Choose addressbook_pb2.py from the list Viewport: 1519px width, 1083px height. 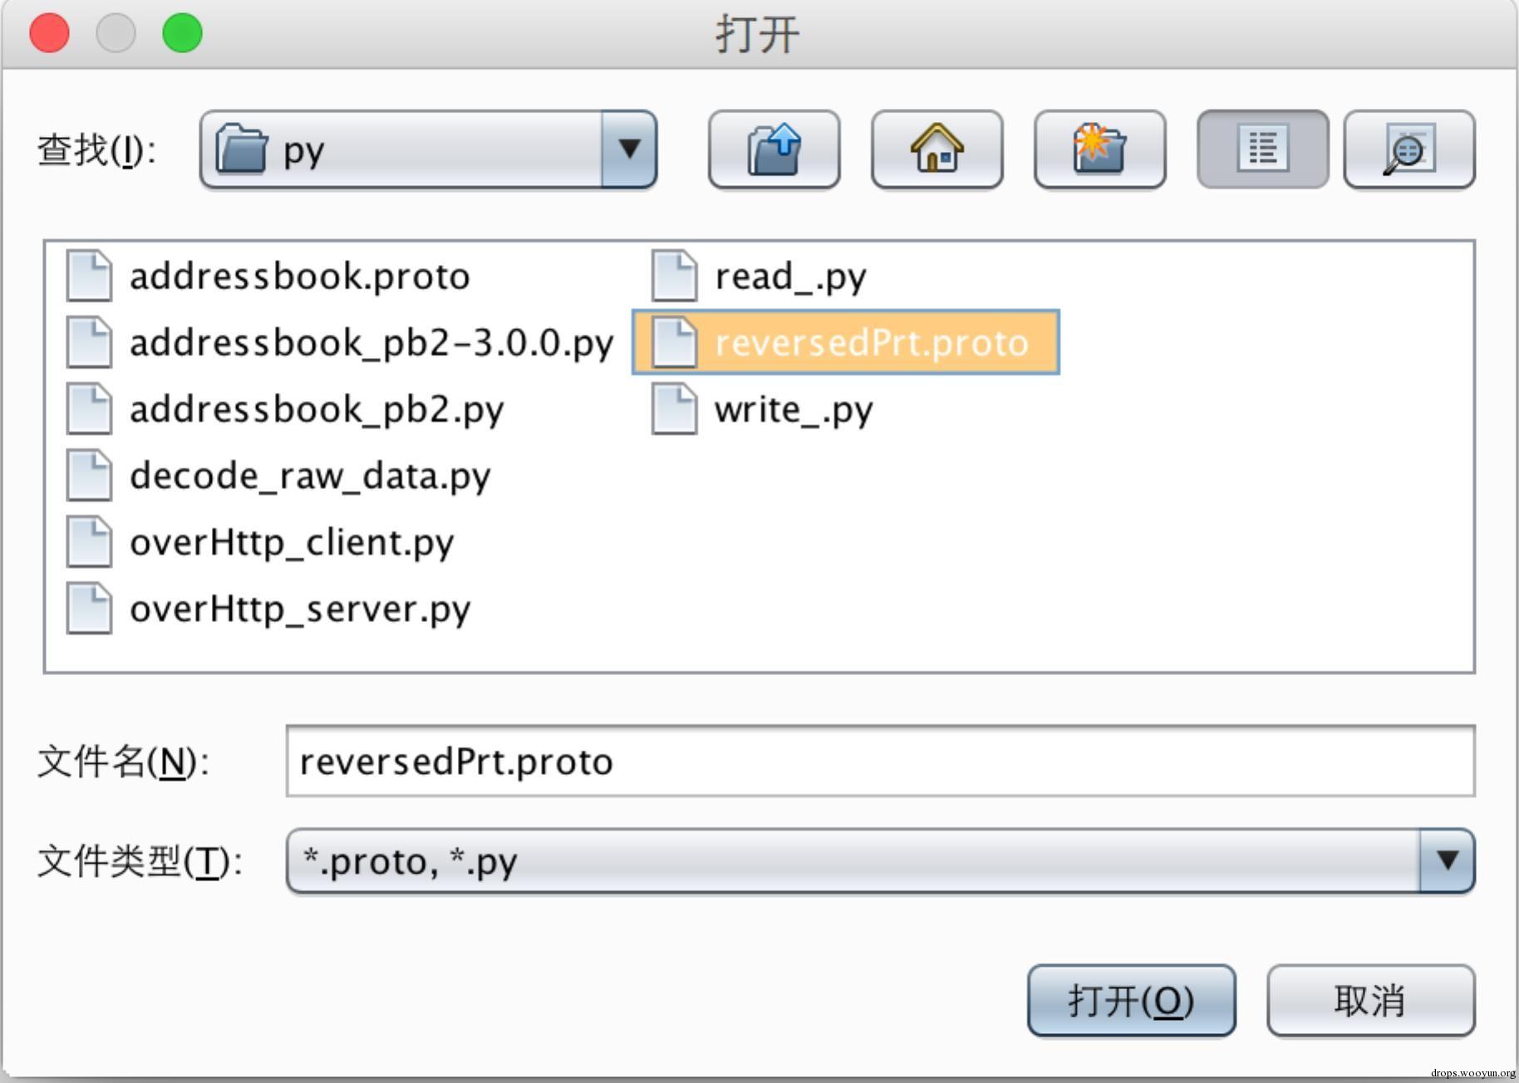pyautogui.click(x=316, y=409)
